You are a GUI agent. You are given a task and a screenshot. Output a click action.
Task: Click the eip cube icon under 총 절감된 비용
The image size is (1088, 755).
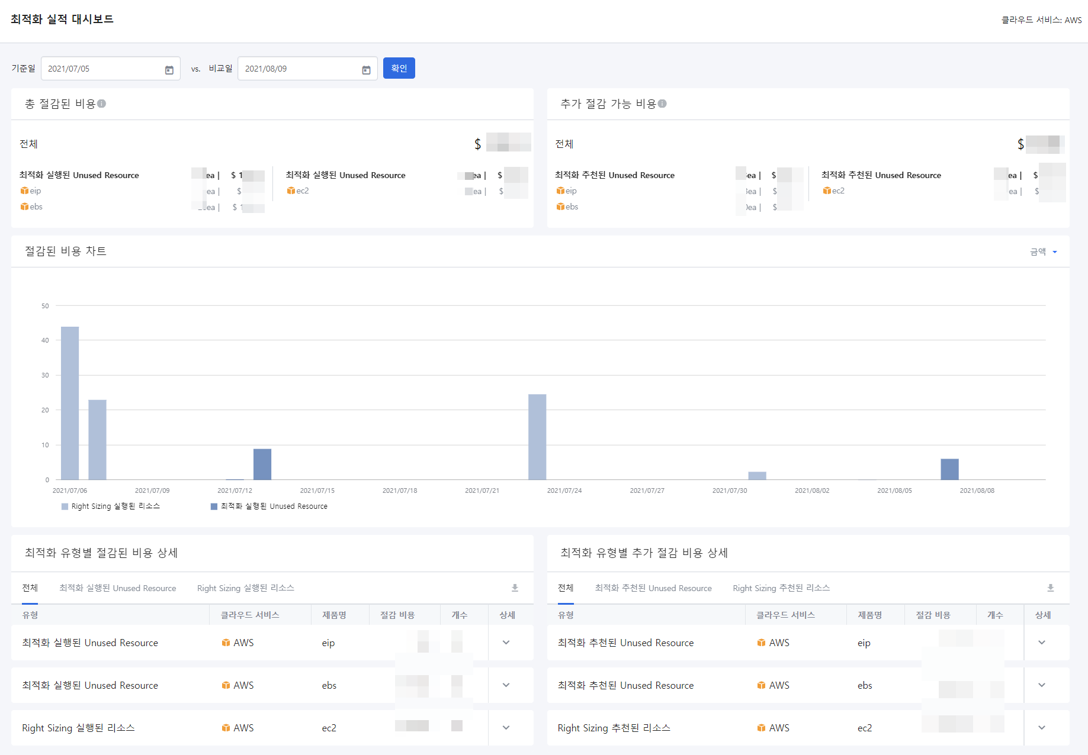coord(24,191)
